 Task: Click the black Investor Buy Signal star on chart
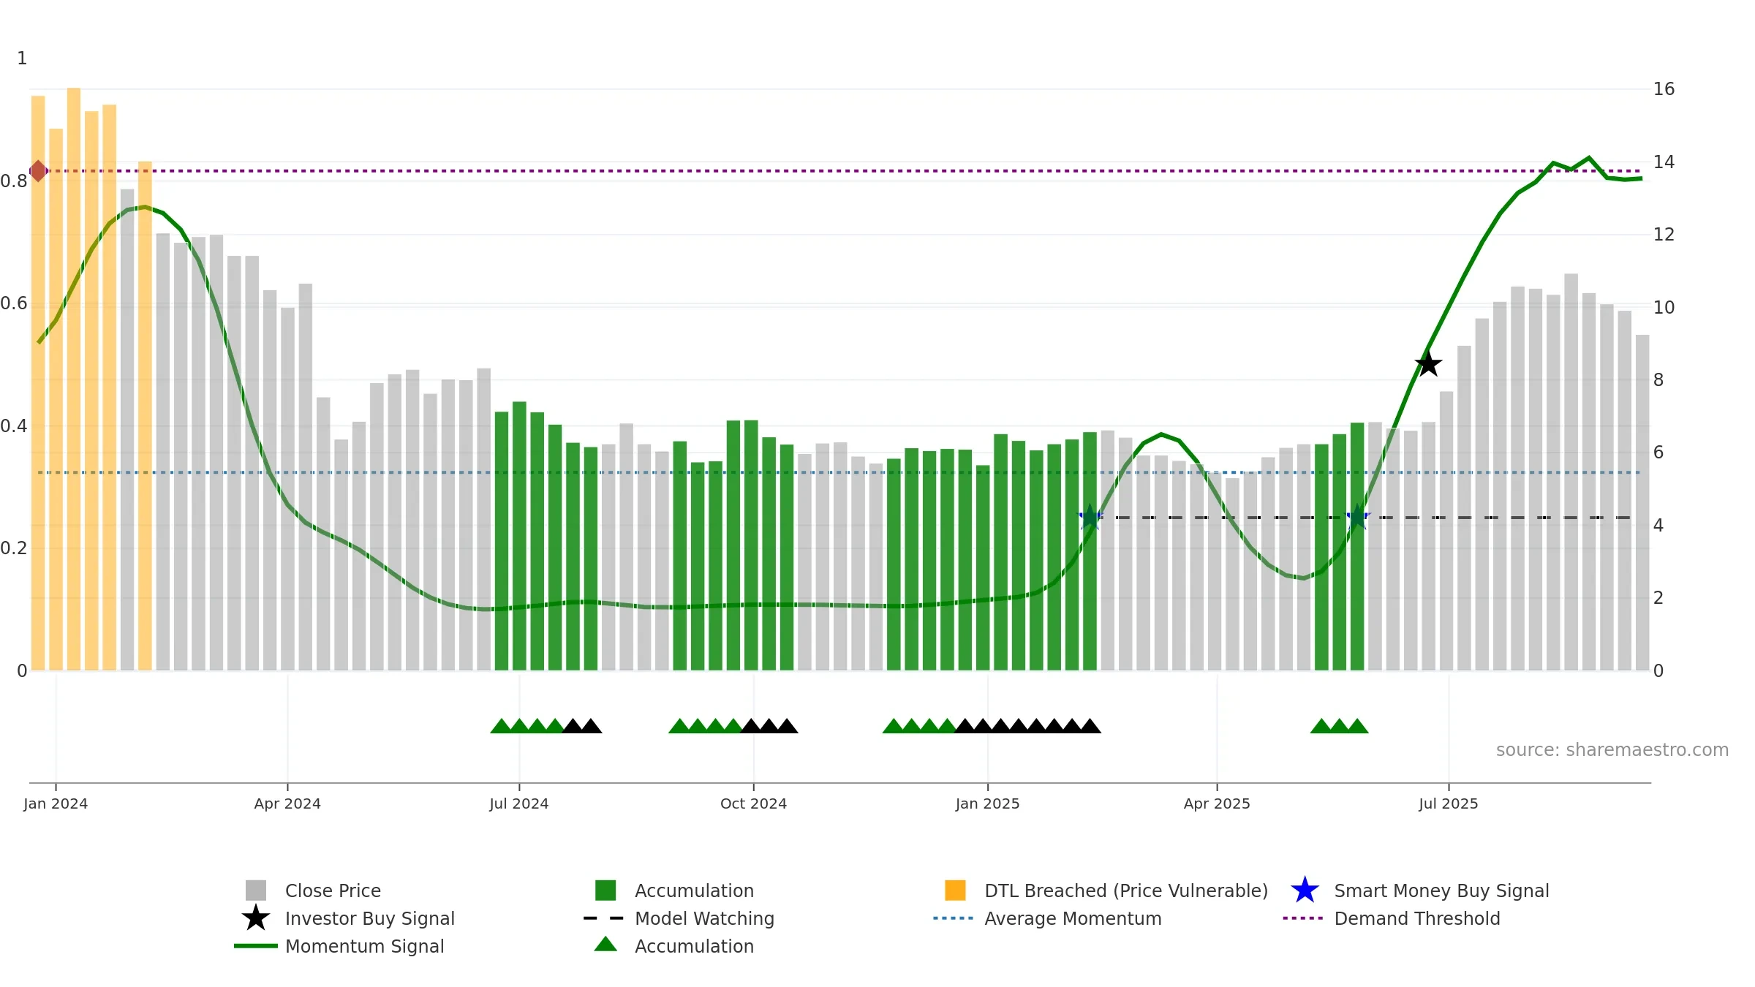point(1428,364)
